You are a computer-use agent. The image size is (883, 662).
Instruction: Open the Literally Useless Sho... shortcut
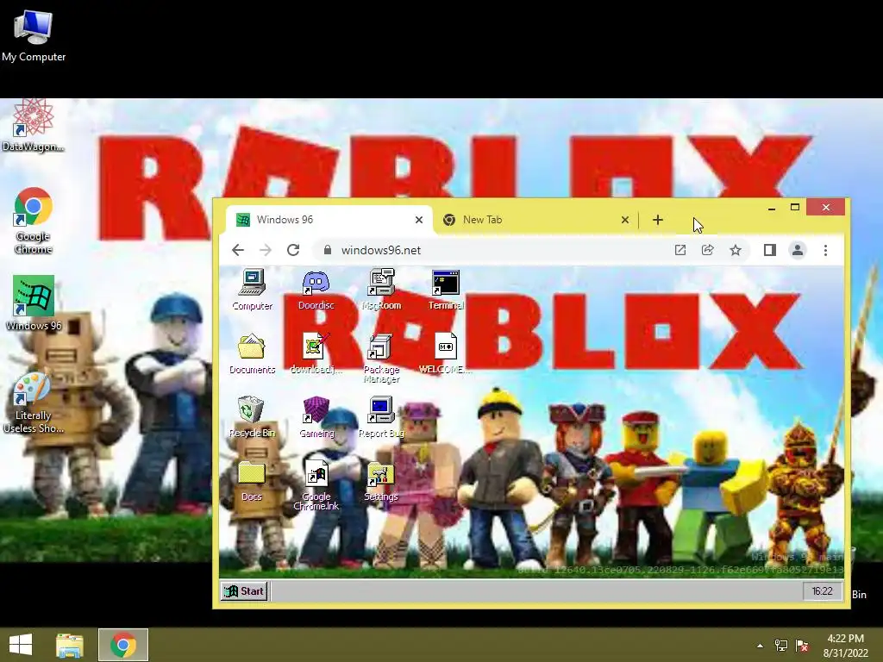[x=34, y=403]
